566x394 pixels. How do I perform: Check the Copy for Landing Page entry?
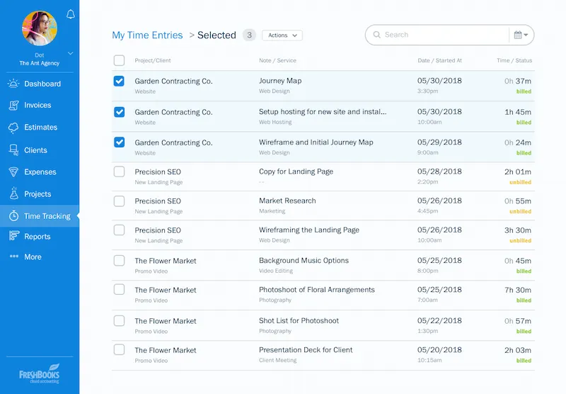pos(119,171)
